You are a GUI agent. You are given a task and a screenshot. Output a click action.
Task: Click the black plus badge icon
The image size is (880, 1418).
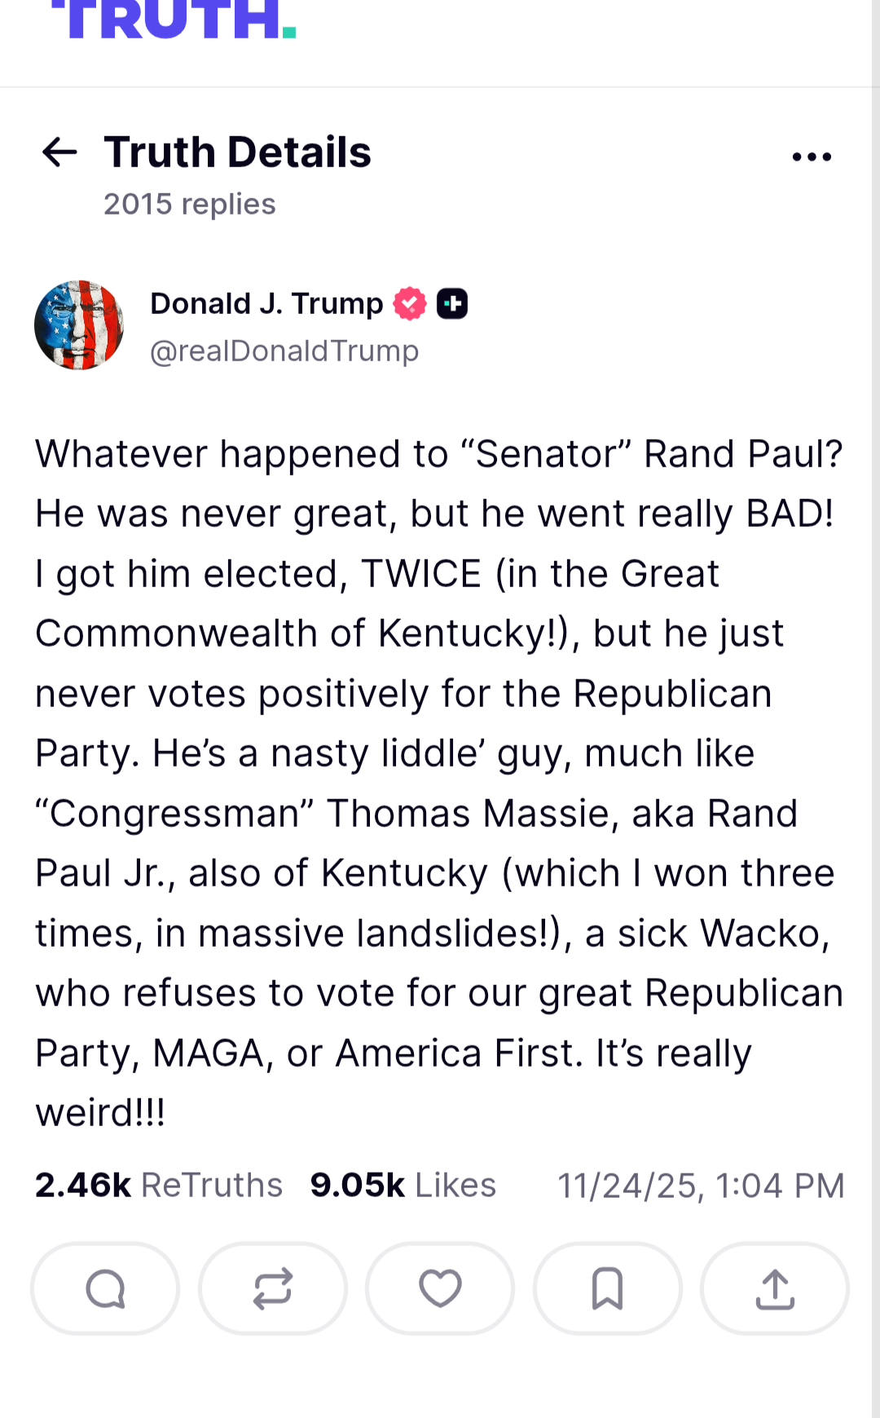(452, 304)
